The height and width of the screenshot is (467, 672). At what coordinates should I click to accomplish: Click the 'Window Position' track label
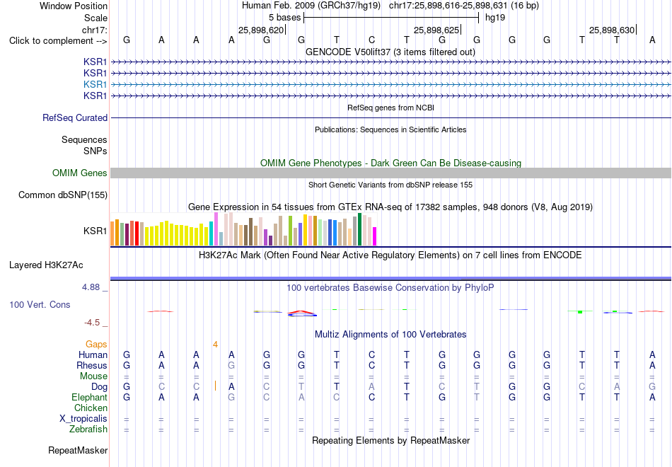74,6
